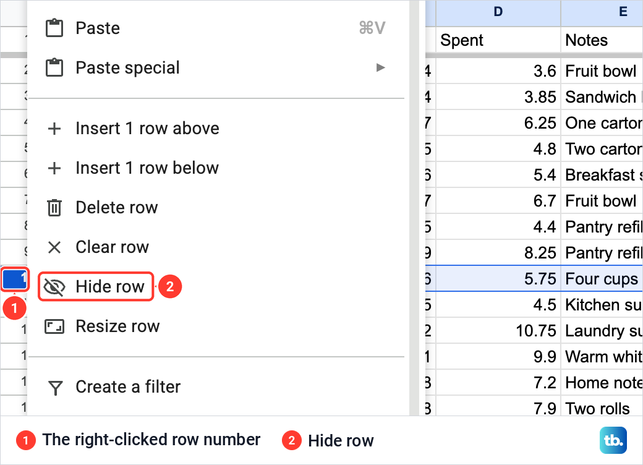Click the Resize row icon
Screen dimensions: 643x465
pyautogui.click(x=54, y=327)
